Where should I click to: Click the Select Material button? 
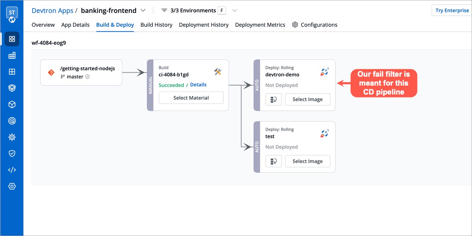coord(191,98)
